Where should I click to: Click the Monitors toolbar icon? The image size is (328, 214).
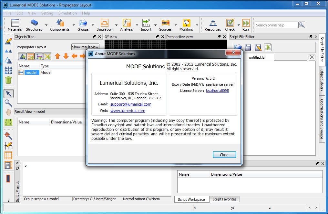click(186, 23)
